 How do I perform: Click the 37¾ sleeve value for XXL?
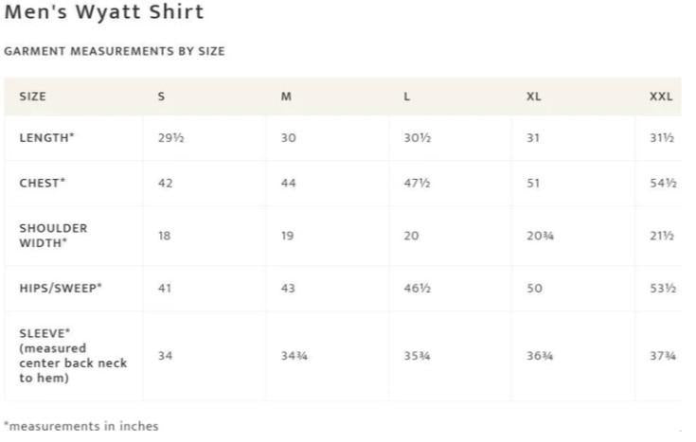(x=663, y=356)
